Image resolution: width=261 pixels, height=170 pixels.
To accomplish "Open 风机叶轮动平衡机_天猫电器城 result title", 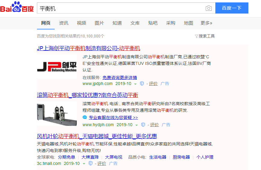I will click(97, 136).
